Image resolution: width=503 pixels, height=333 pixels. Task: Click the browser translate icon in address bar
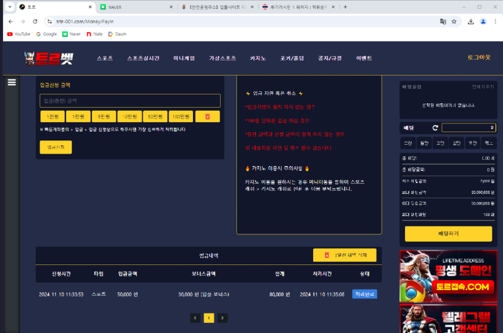pyautogui.click(x=443, y=21)
